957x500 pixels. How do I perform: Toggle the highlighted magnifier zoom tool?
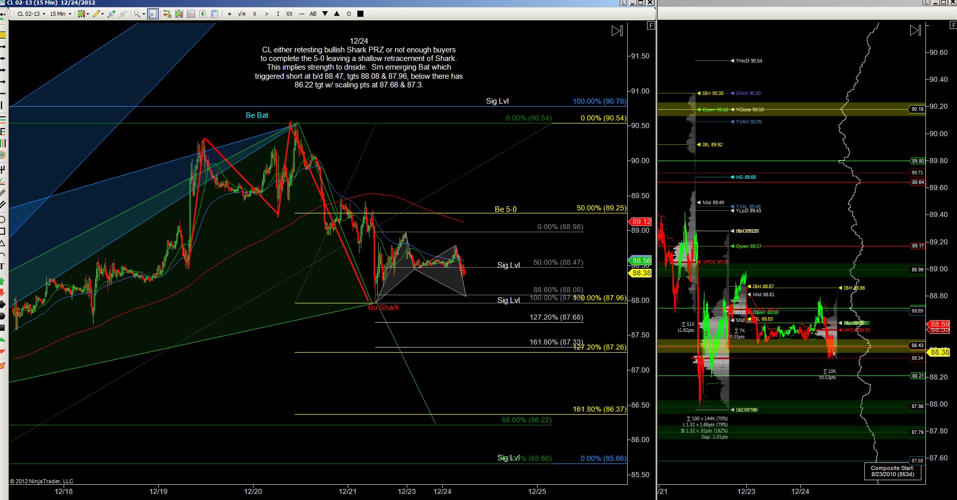click(152, 14)
